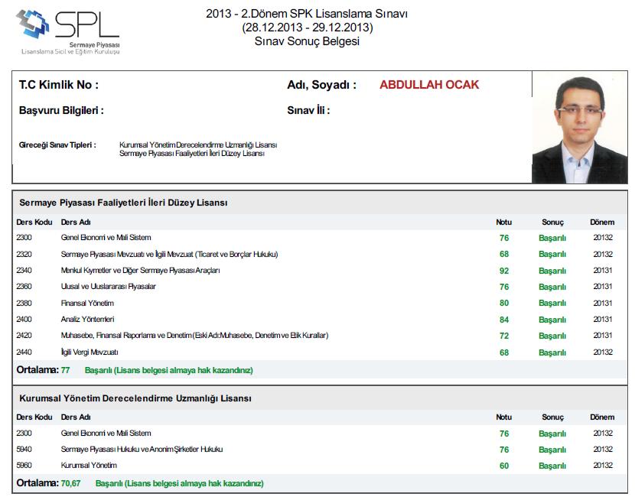Click 'Ders Adı' column header in Kurumsal Yönetim table
Screen dimensions: 635x500
76,417
